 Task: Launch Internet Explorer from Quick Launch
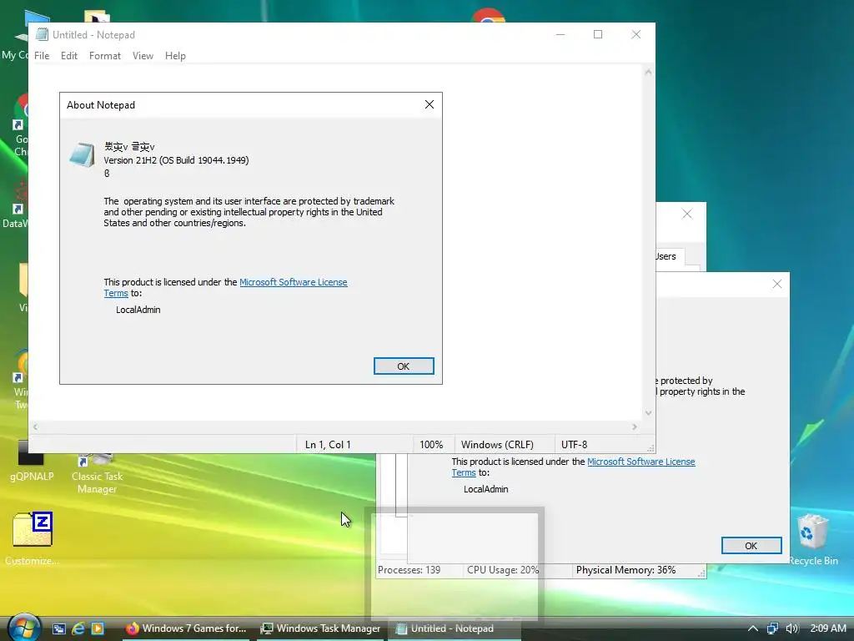coord(78,628)
